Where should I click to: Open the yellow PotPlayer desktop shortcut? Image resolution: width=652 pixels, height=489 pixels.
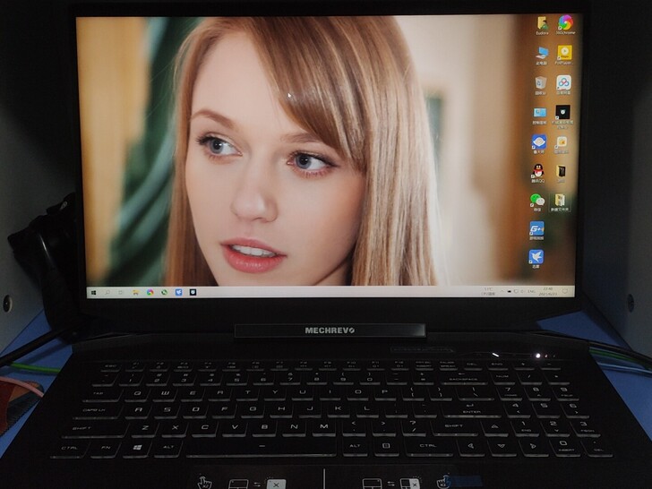pos(564,54)
